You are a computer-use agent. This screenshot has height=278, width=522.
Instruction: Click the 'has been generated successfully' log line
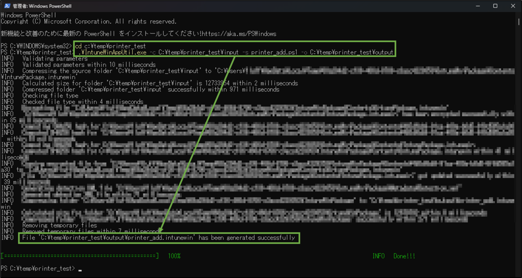click(x=158, y=238)
